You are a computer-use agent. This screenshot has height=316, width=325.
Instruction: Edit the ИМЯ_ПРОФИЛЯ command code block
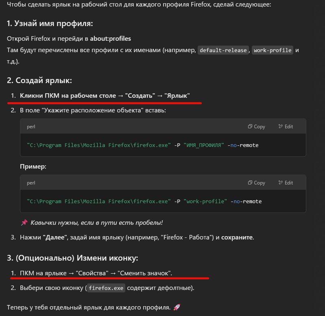click(x=286, y=127)
